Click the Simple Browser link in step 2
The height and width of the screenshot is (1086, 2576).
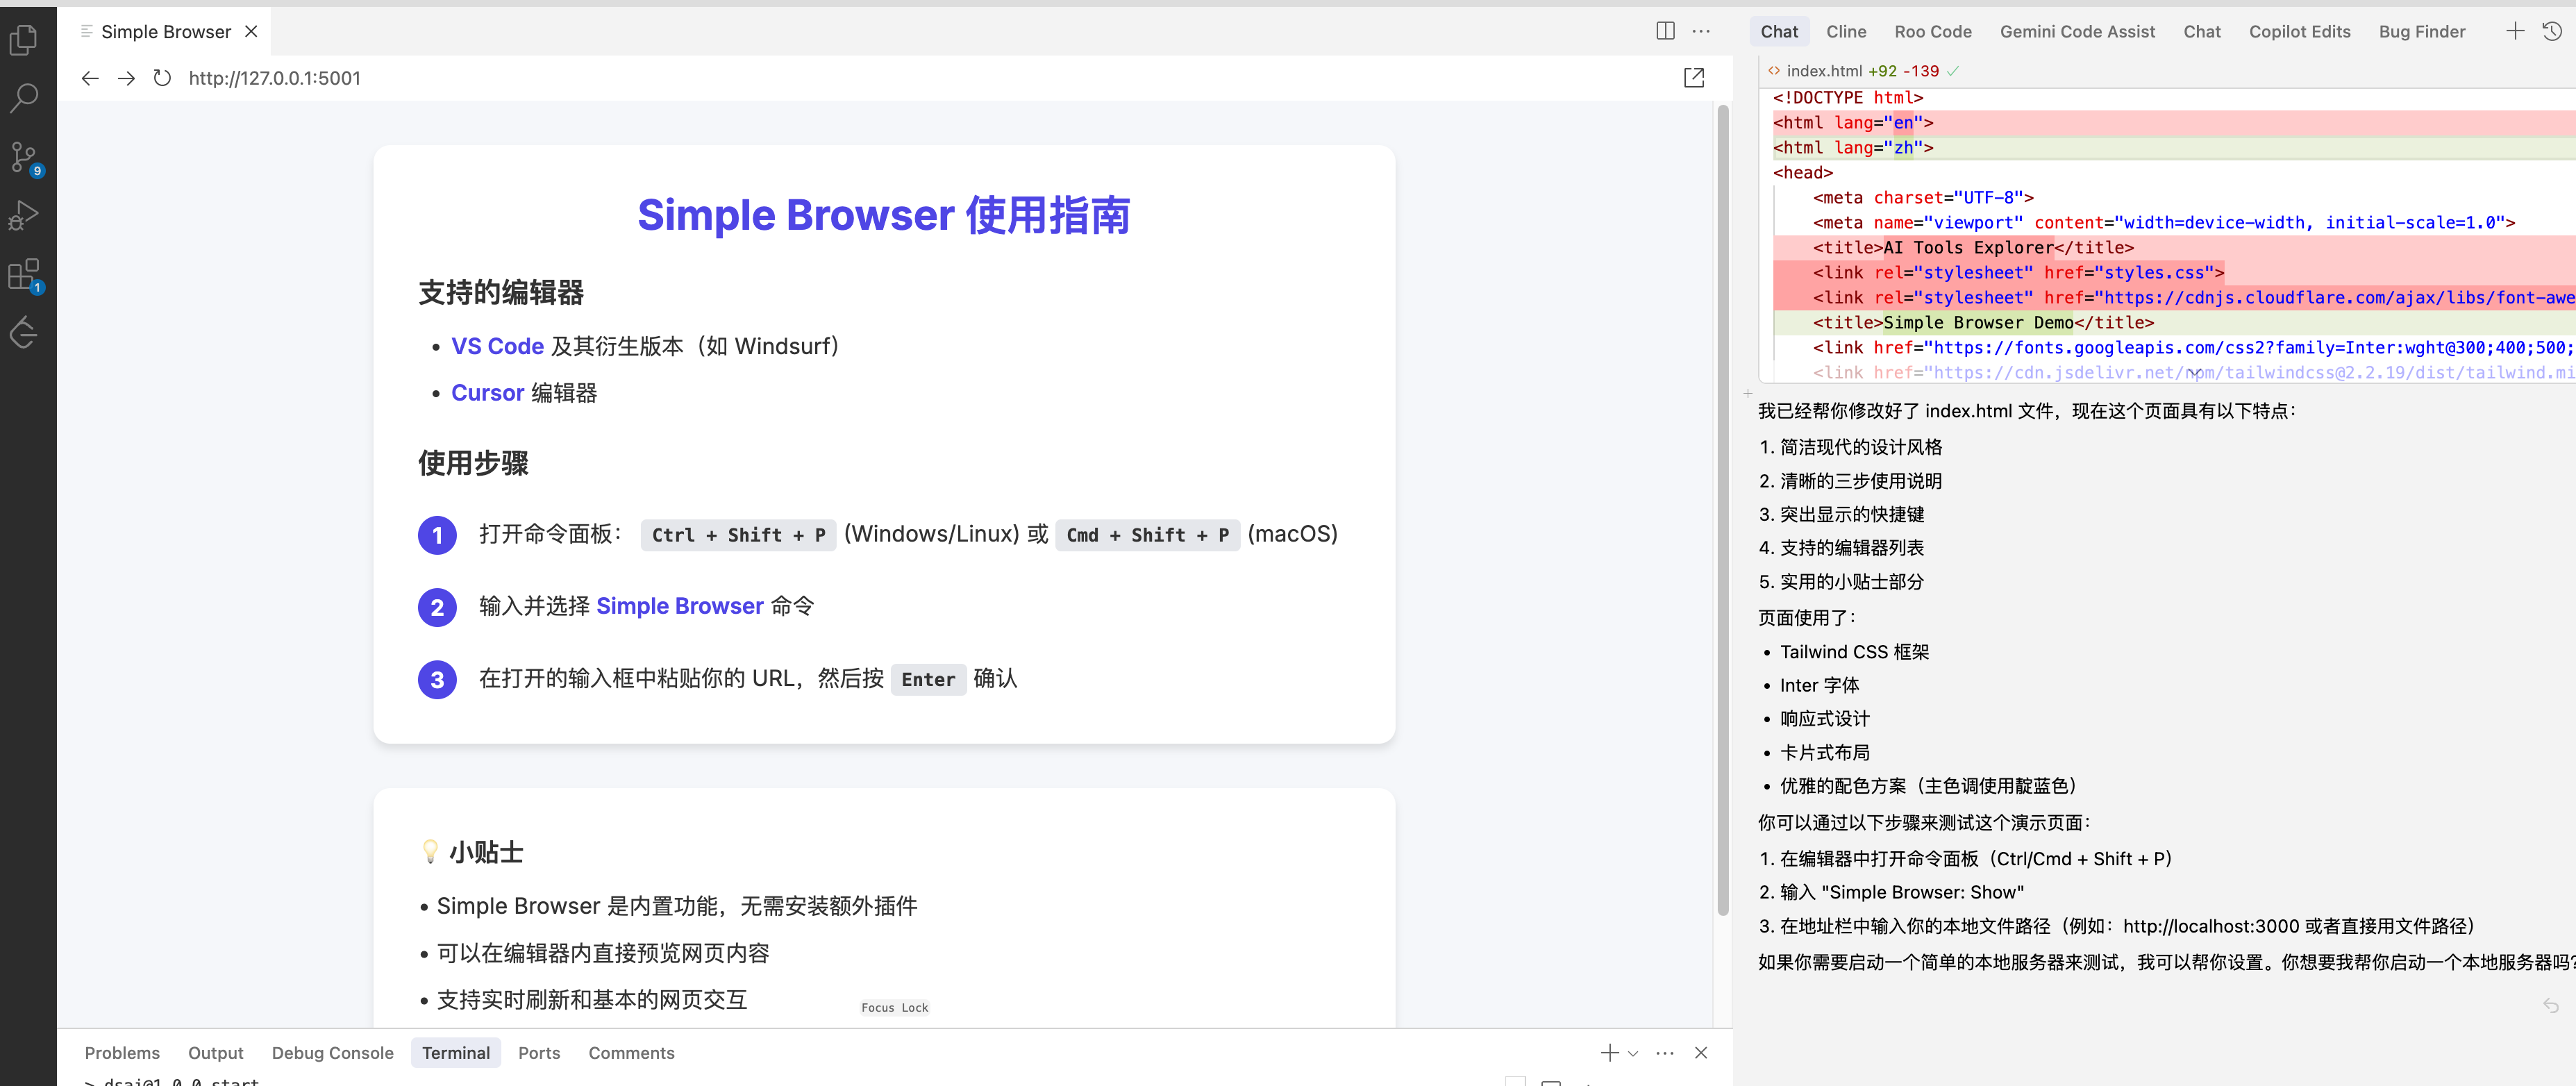click(679, 606)
